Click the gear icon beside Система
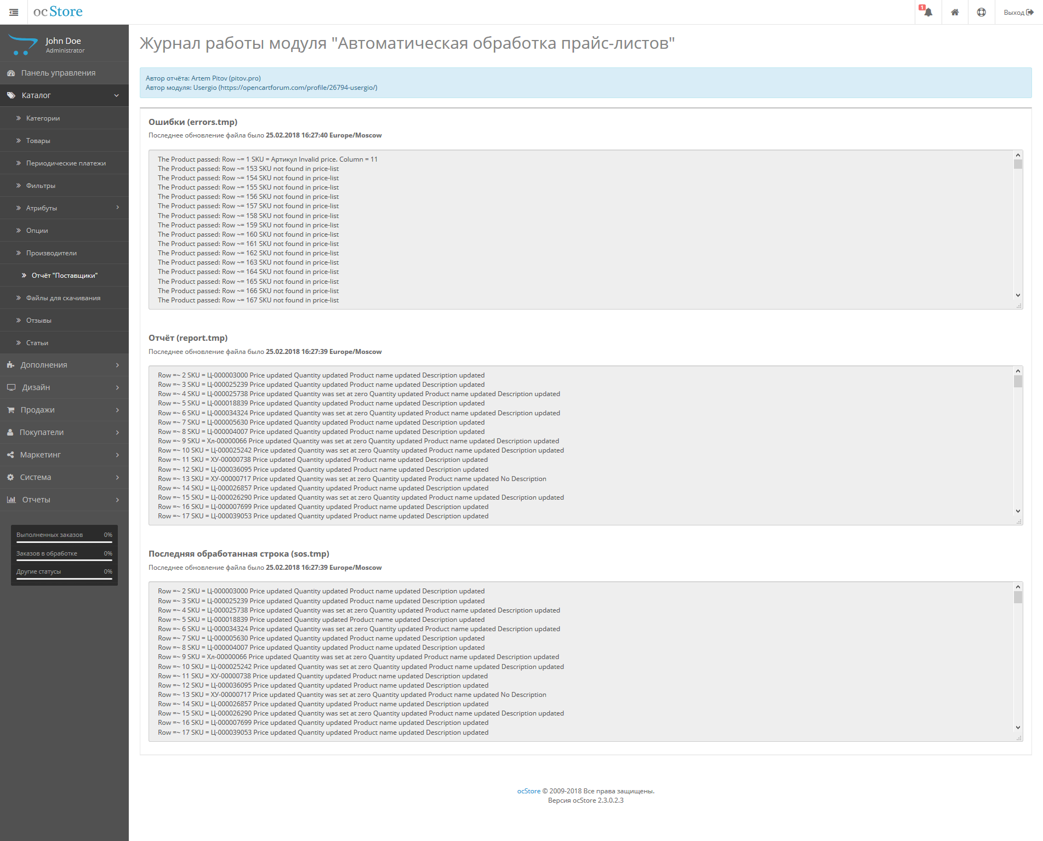Viewport: 1043px width, 841px height. pyautogui.click(x=10, y=477)
